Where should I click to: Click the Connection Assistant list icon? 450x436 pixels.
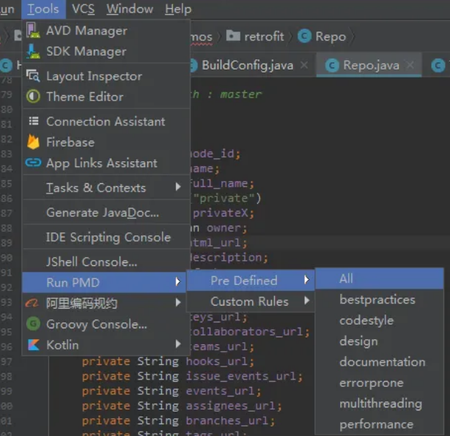pyautogui.click(x=34, y=121)
